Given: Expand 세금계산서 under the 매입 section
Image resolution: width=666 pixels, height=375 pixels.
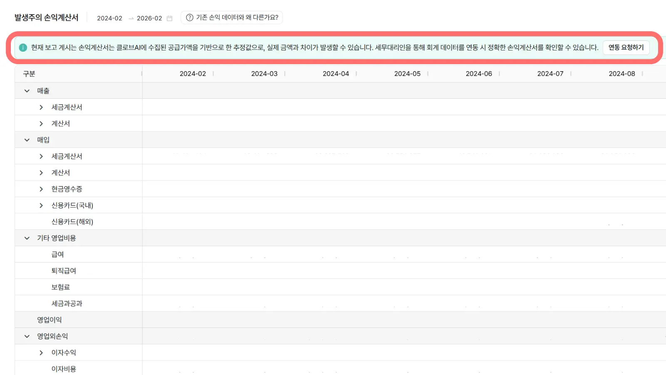Looking at the screenshot, I should click(41, 156).
